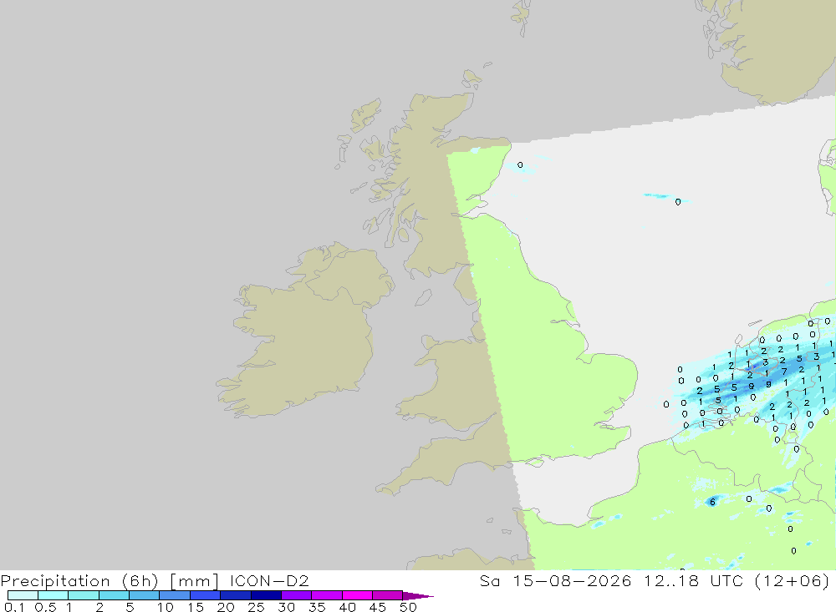
Task: Select the 45–50 mm legend swatch
Action: click(387, 595)
